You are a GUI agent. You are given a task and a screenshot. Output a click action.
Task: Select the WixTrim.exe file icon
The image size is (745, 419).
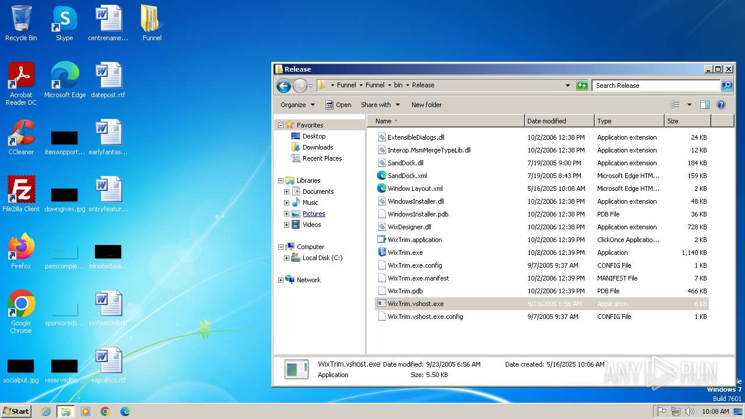382,253
